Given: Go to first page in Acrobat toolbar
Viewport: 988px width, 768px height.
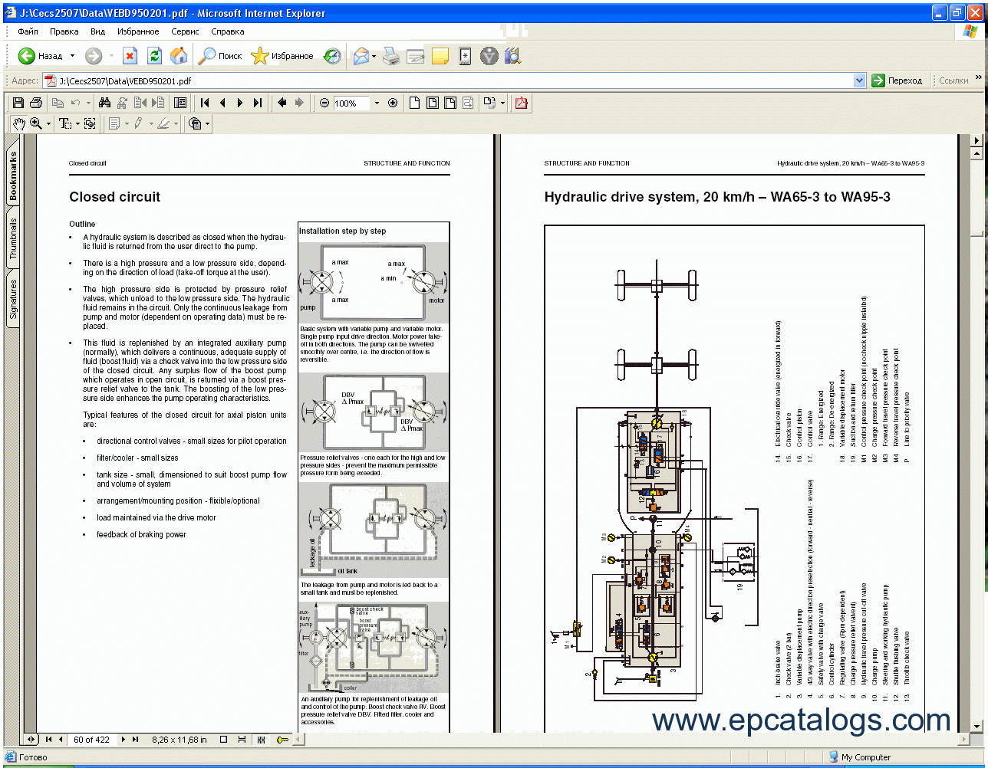Looking at the screenshot, I should [205, 103].
